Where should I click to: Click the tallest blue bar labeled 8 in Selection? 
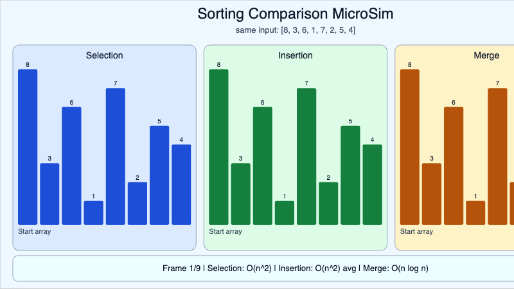28,147
